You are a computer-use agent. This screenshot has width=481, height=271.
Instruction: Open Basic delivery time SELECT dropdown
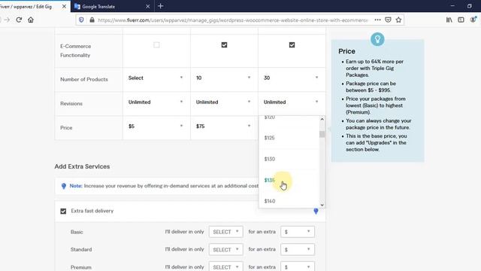pyautogui.click(x=225, y=232)
